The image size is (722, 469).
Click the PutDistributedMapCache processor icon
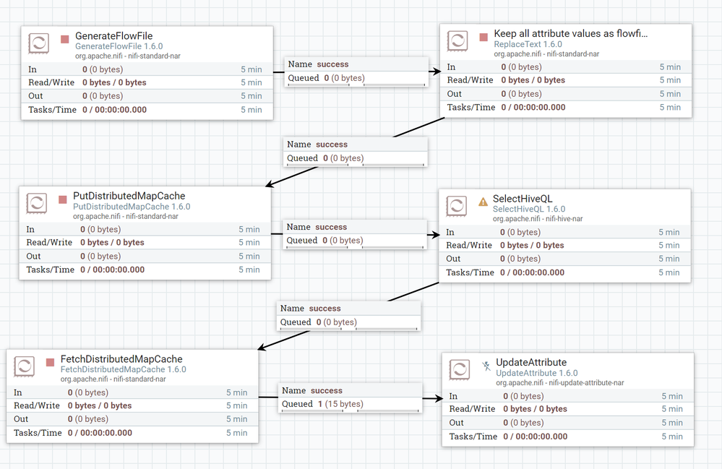37,204
